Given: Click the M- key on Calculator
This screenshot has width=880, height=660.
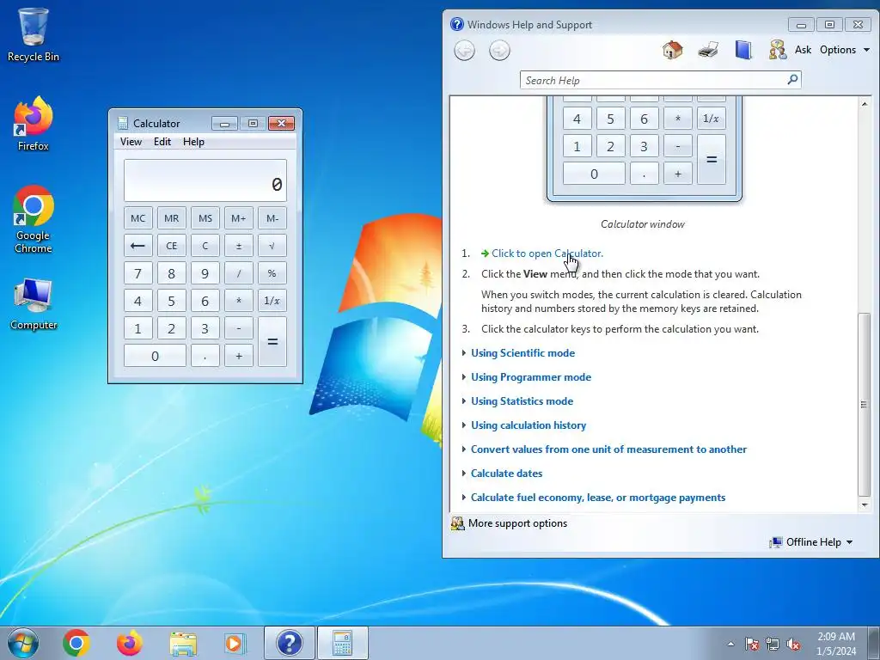Looking at the screenshot, I should [x=272, y=218].
